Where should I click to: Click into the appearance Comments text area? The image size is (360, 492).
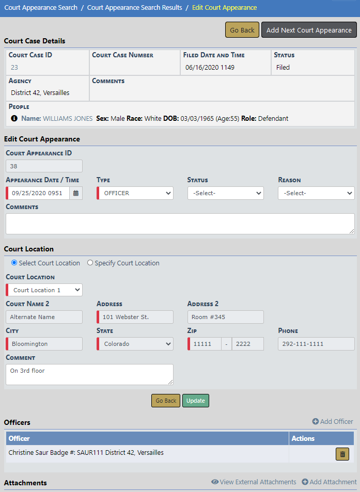[180, 224]
